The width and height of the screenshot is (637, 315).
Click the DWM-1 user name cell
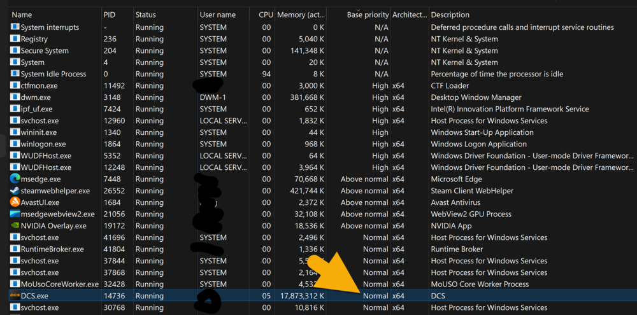pos(213,97)
